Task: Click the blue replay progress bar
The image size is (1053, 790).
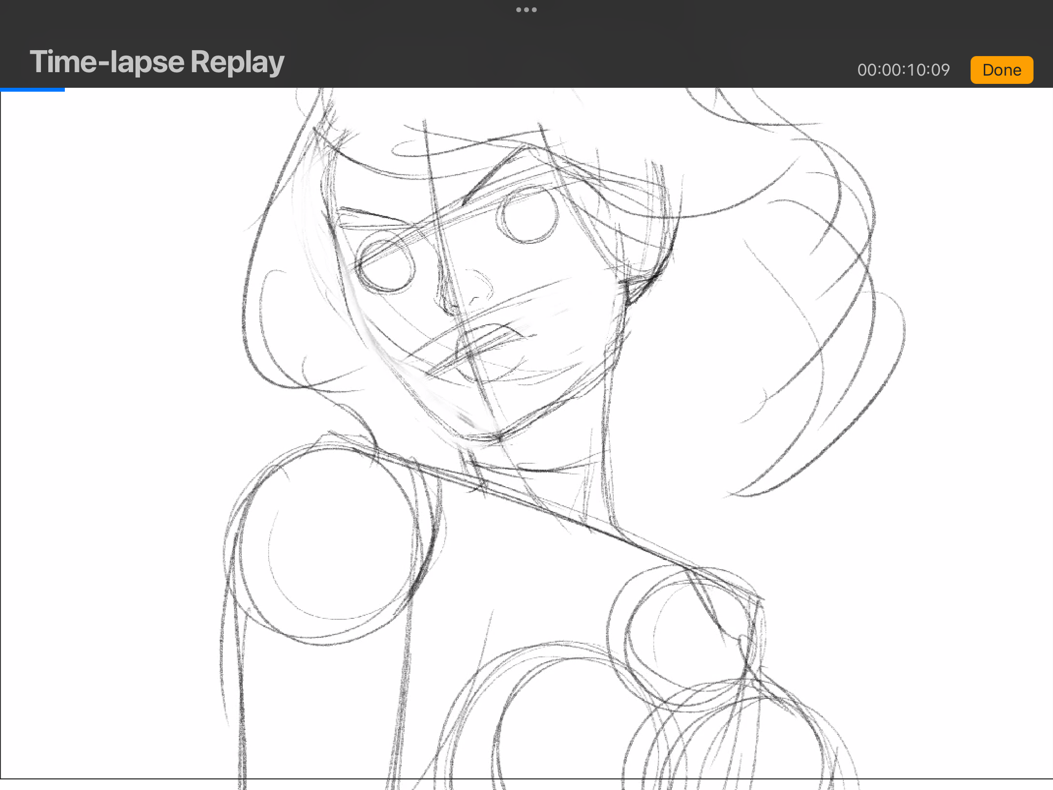Action: tap(32, 89)
